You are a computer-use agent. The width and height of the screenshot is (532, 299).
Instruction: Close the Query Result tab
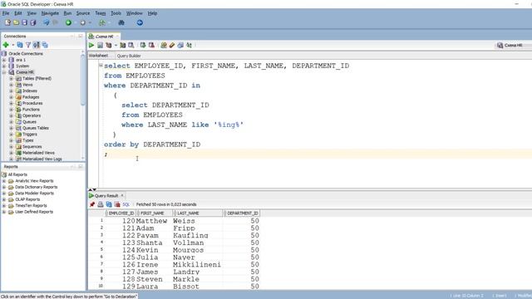point(122,196)
